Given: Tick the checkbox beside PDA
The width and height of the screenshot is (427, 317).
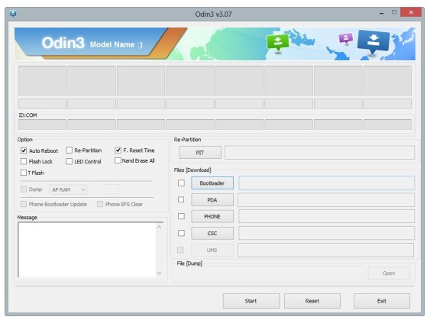Looking at the screenshot, I should coord(181,199).
